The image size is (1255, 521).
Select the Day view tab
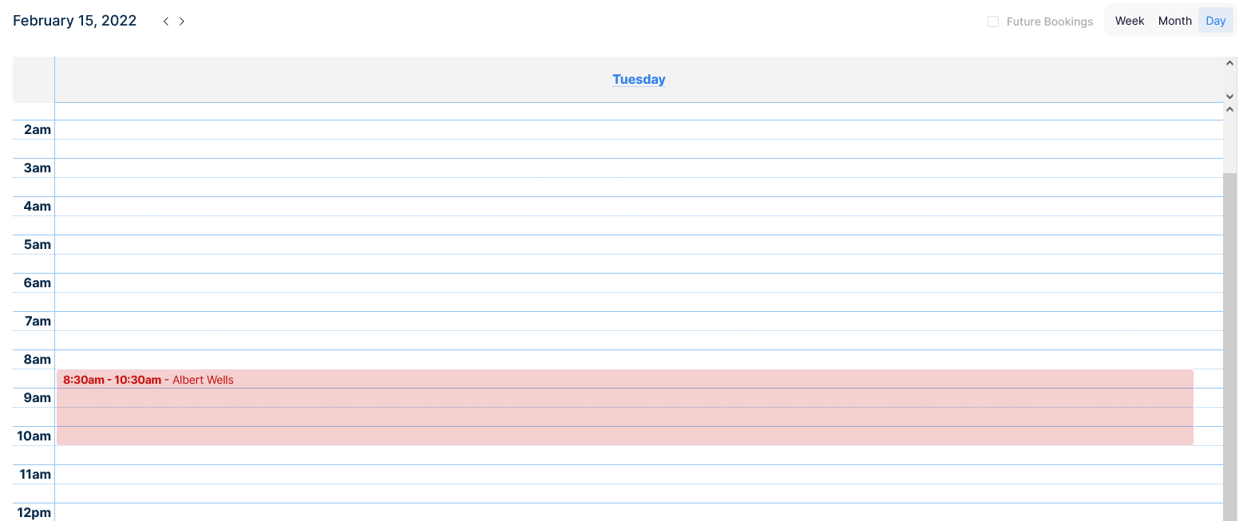pos(1215,21)
